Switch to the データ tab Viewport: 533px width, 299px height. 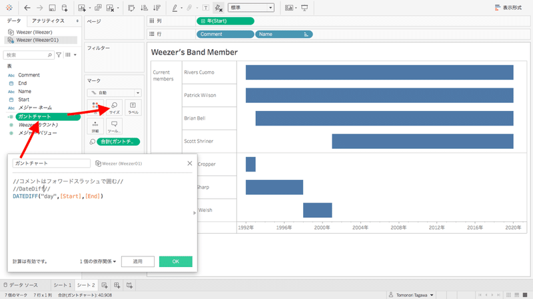click(x=14, y=21)
